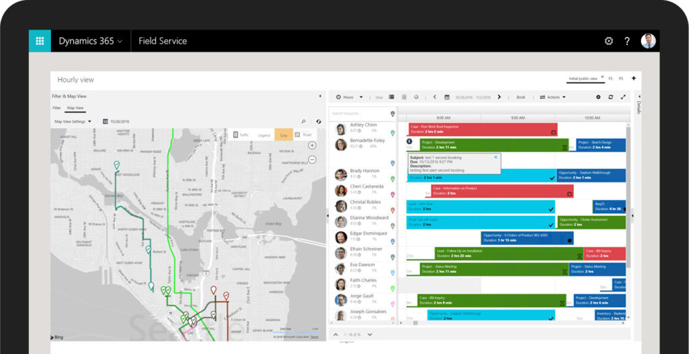Select resource Dianna Woodward
Viewport: 689px width, 354px height.
369,217
